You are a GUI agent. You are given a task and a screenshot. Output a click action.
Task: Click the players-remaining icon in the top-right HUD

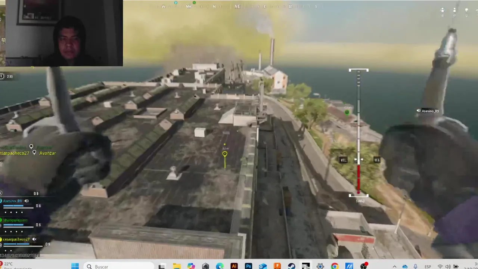454,10
